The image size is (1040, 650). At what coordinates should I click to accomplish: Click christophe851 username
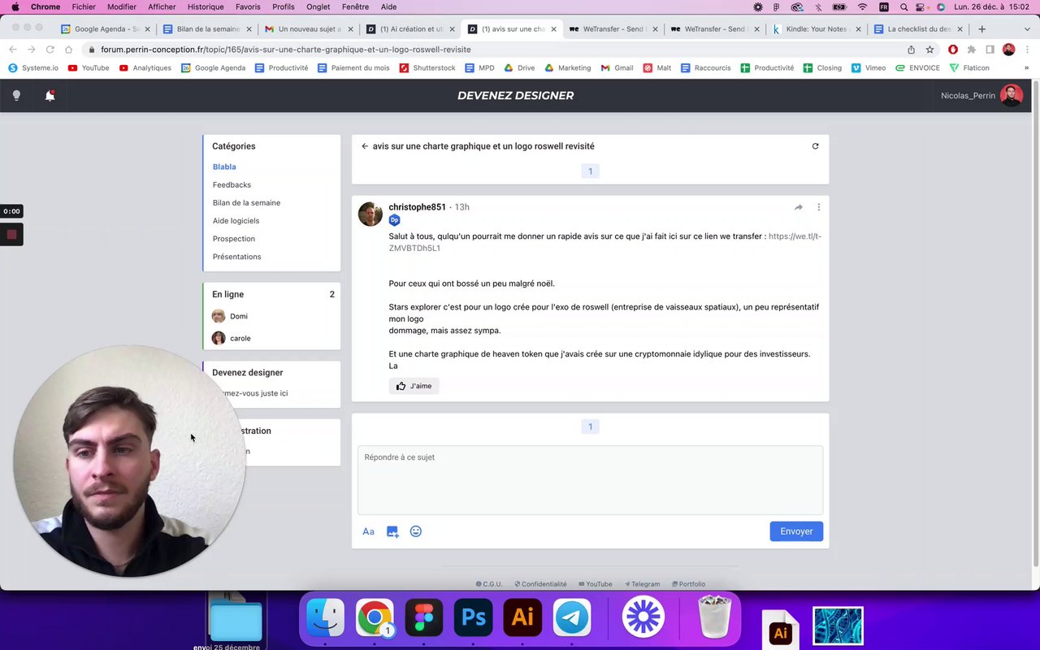[417, 207]
